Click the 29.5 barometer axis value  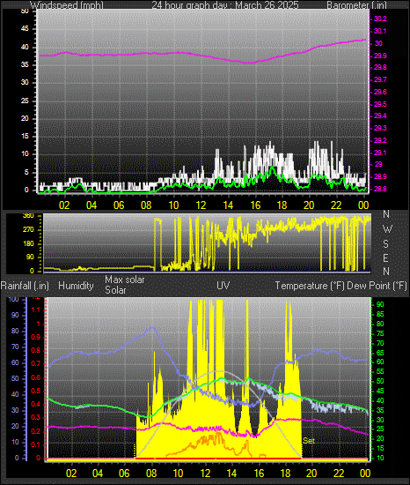(380, 104)
